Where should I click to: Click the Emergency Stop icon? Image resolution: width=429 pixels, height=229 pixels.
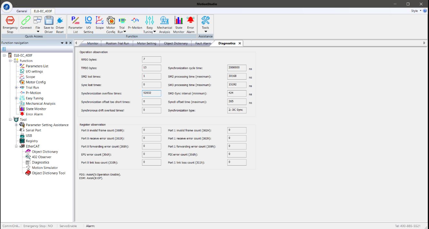pyautogui.click(x=10, y=21)
